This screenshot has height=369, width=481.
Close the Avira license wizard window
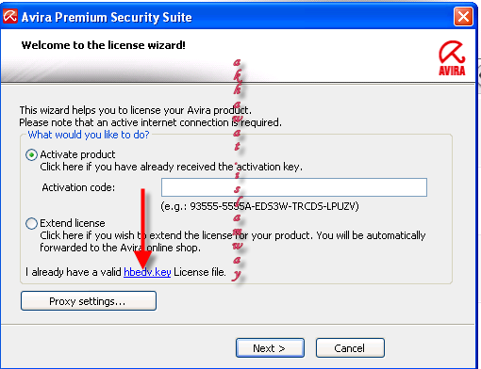click(x=463, y=16)
